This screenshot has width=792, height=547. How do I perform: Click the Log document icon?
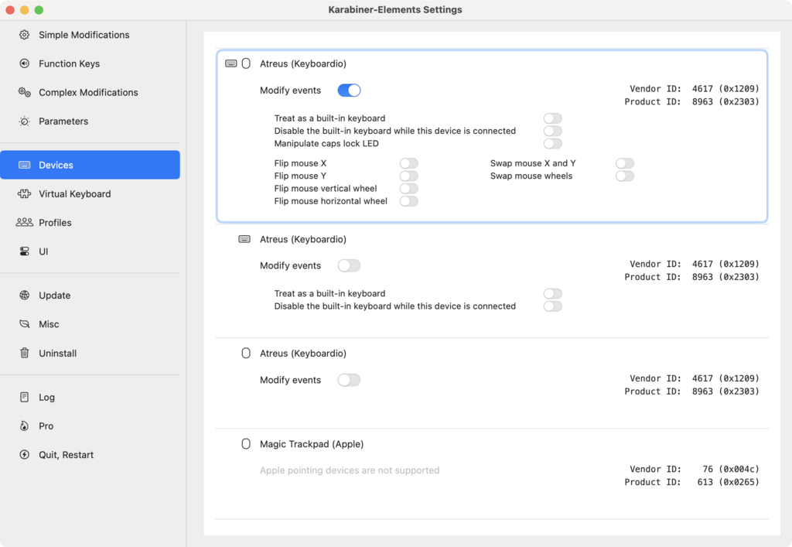24,397
